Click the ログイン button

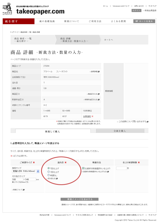click(x=136, y=10)
